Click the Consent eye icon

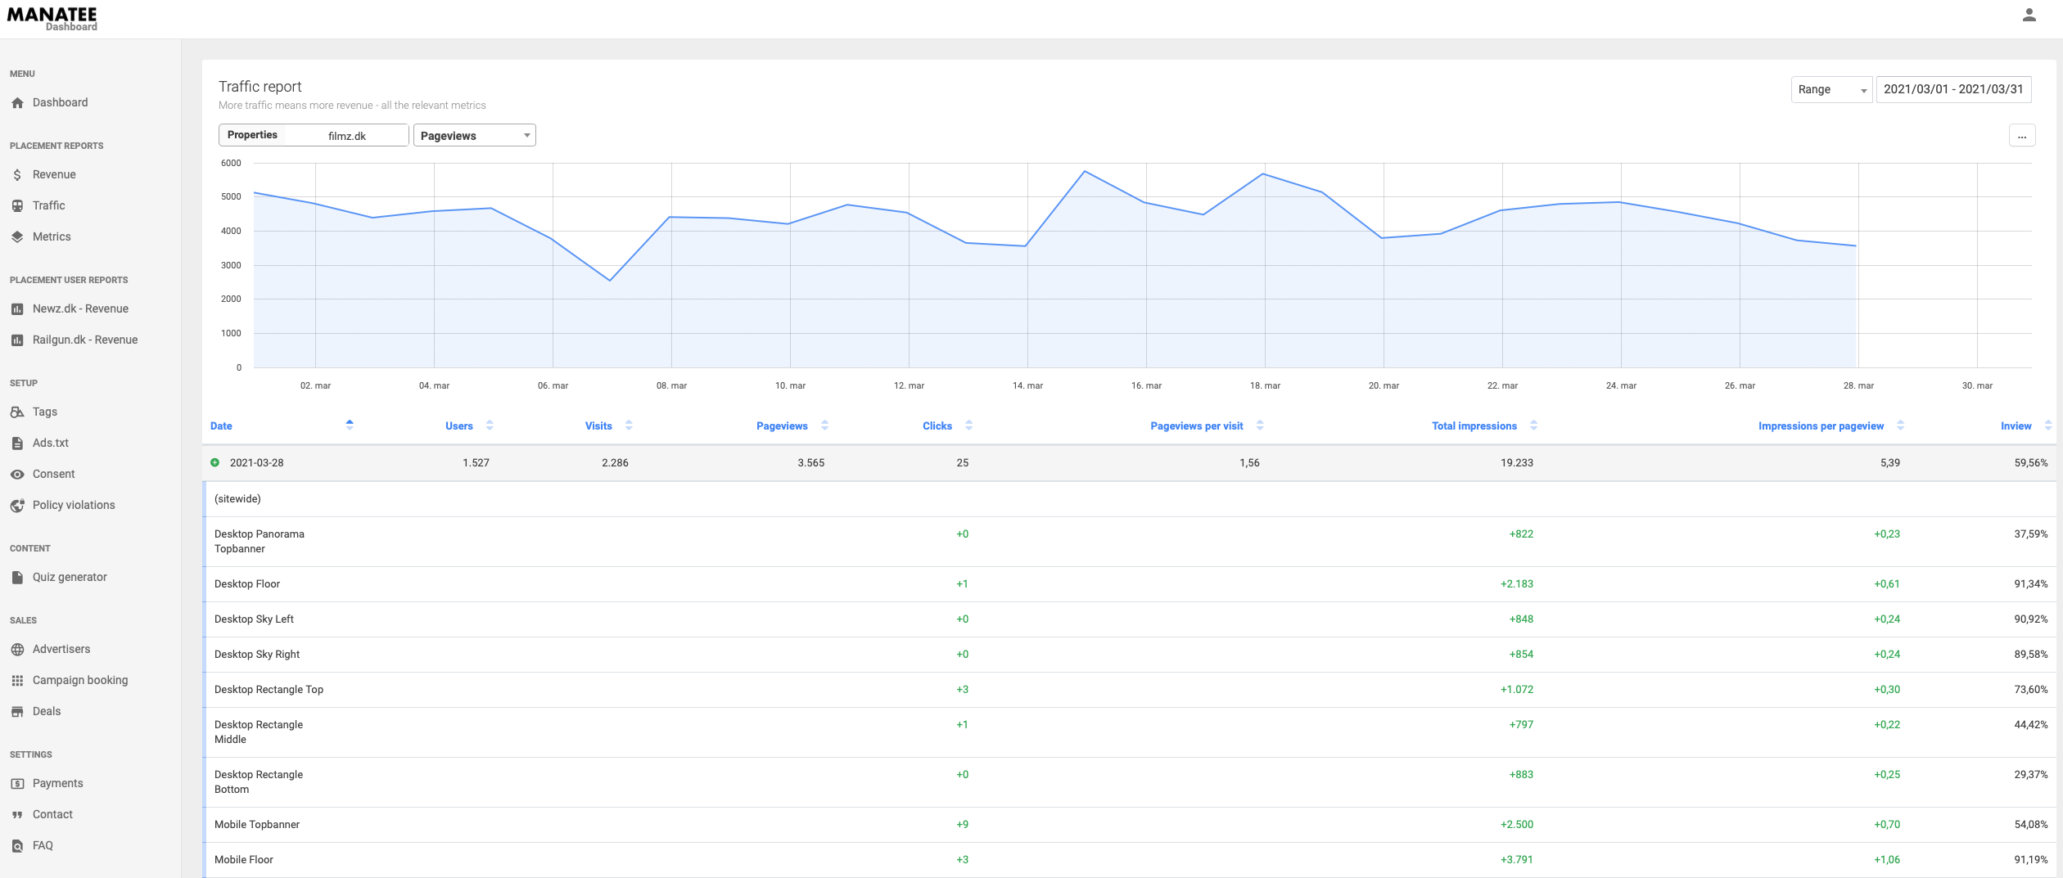tap(17, 474)
